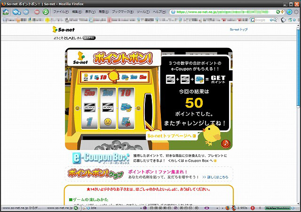Open the ツール(T) menu
Image resolution: width=301 pixels, height=212 pixels.
pos(143,12)
